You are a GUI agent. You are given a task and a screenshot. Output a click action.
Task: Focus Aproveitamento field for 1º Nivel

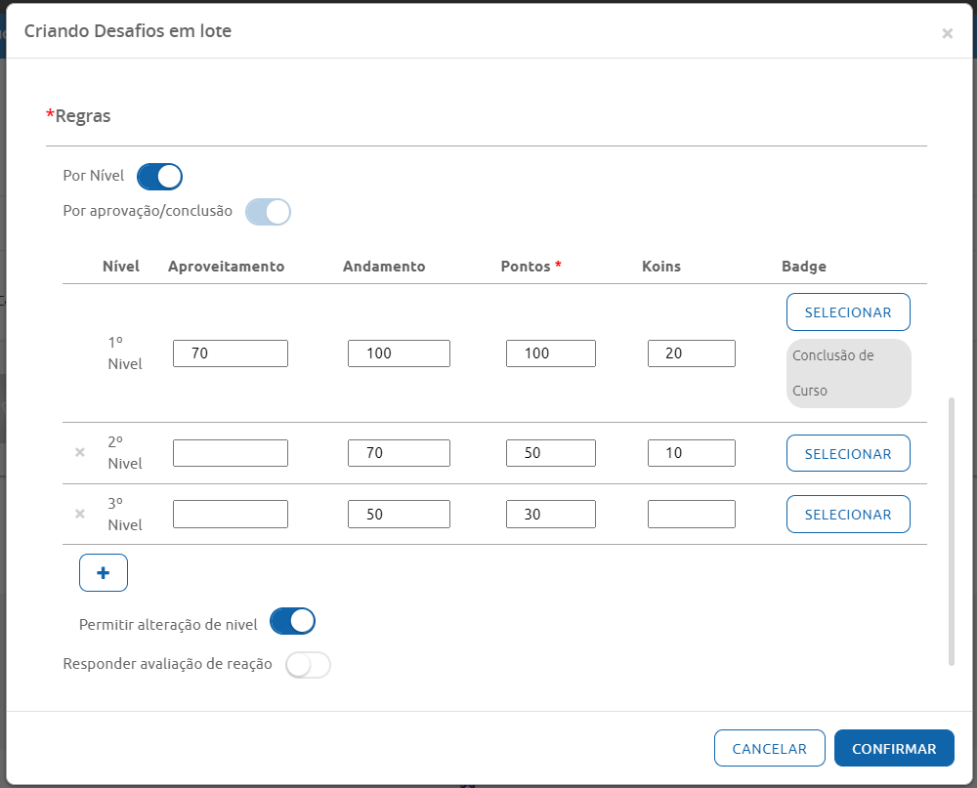click(231, 353)
